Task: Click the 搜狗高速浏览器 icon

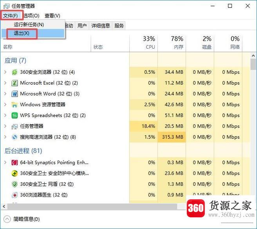Action: pyautogui.click(x=14, y=137)
